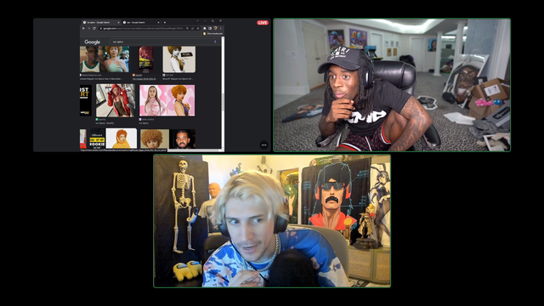Select the bottom webcam tile with blond man
This screenshot has width=544, height=306.
pyautogui.click(x=272, y=221)
